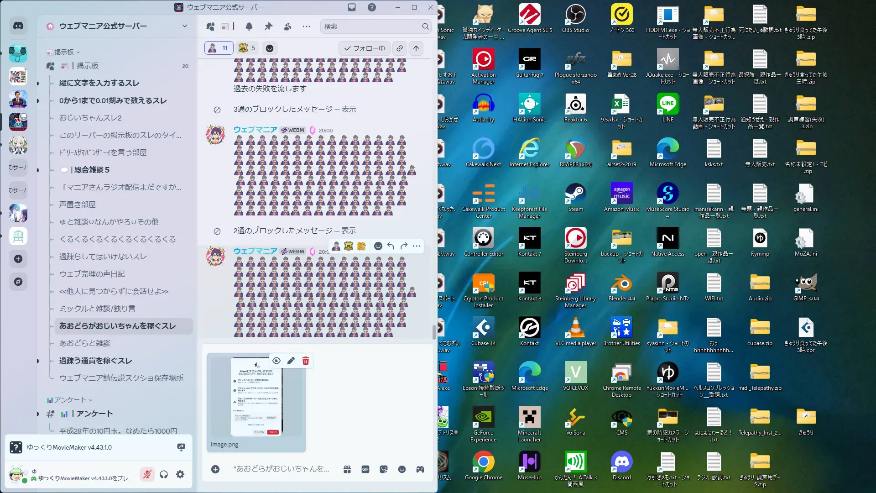Open notification settings bell icon

pos(249,26)
